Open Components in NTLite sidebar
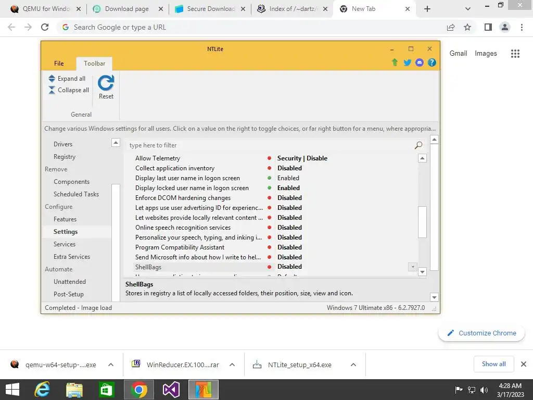 [x=71, y=182]
